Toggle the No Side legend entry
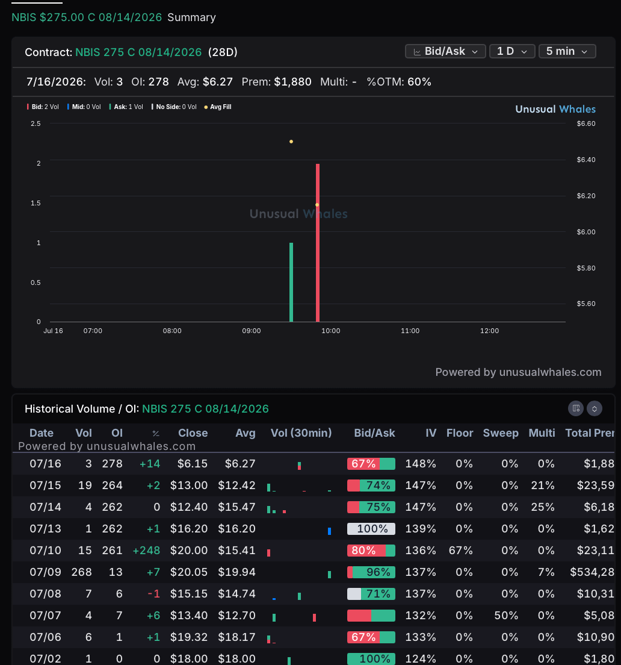The image size is (621, 665). pyautogui.click(x=174, y=107)
